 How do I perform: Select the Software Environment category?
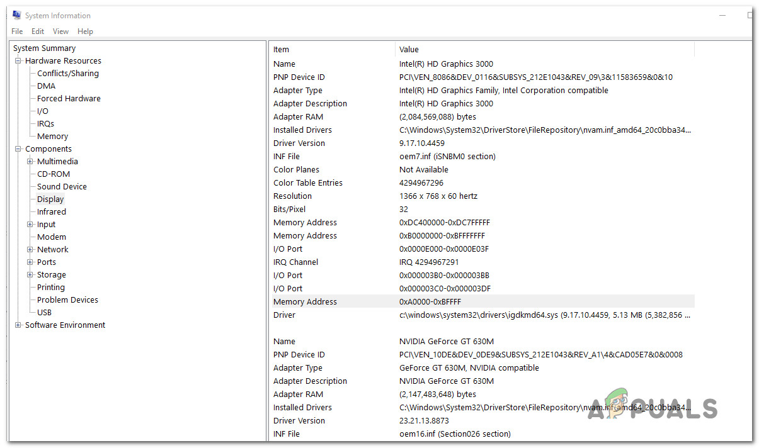click(x=65, y=325)
